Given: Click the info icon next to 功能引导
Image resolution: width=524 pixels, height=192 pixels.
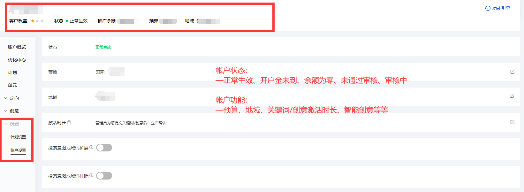Looking at the screenshot, I should pyautogui.click(x=488, y=8).
